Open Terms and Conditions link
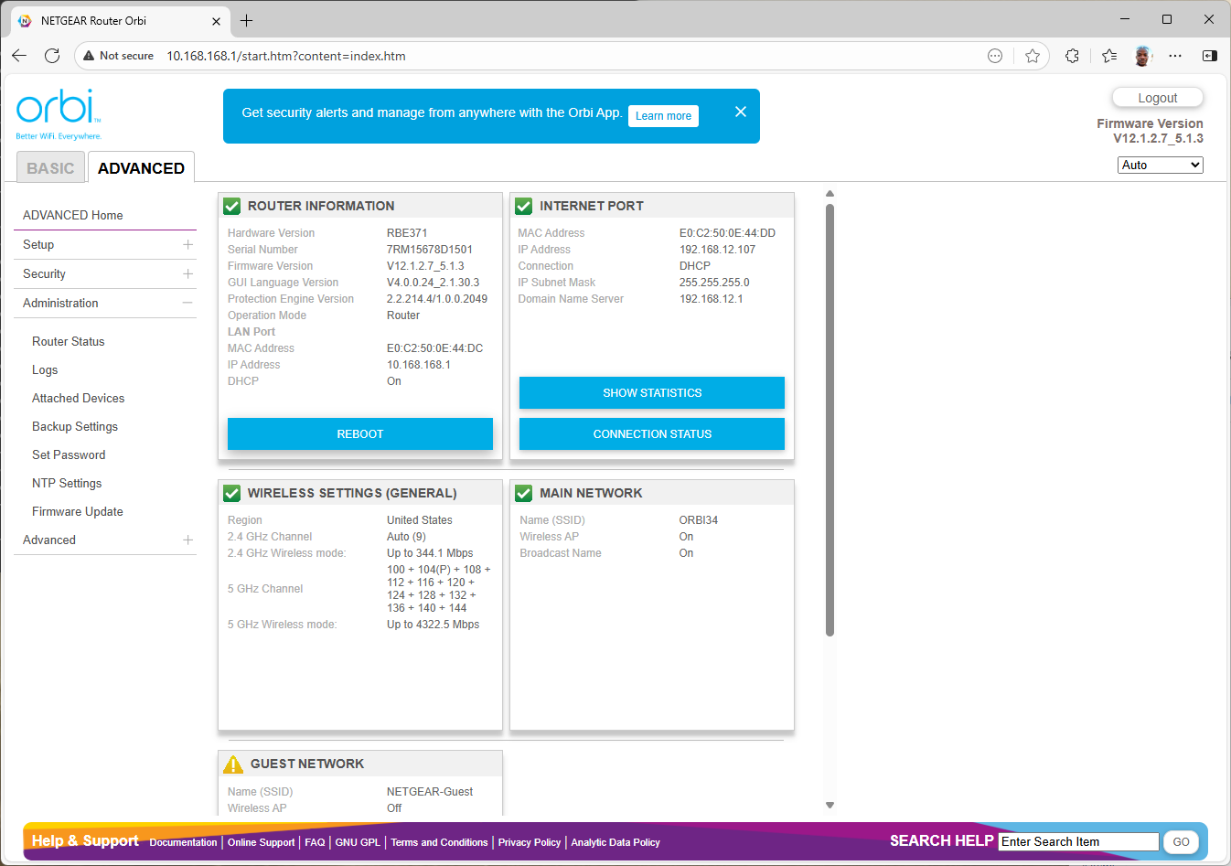 440,842
